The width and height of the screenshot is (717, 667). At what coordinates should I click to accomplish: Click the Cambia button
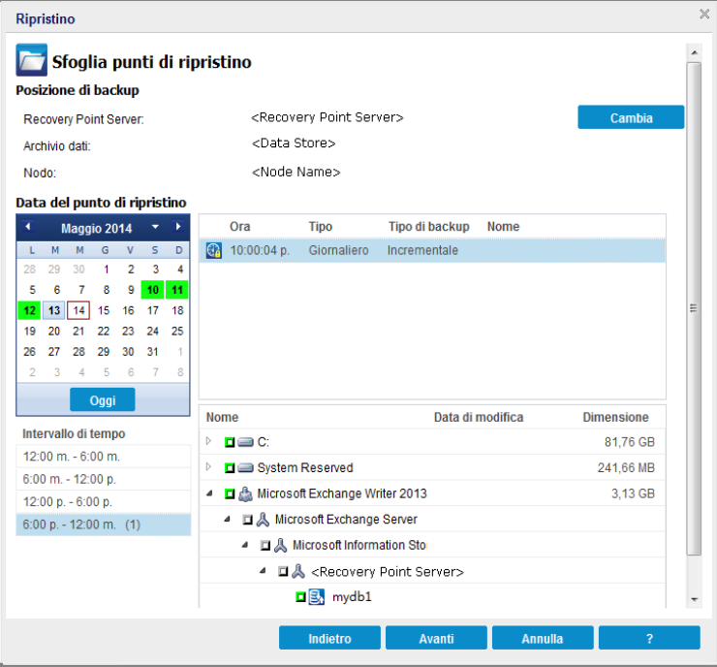(631, 117)
